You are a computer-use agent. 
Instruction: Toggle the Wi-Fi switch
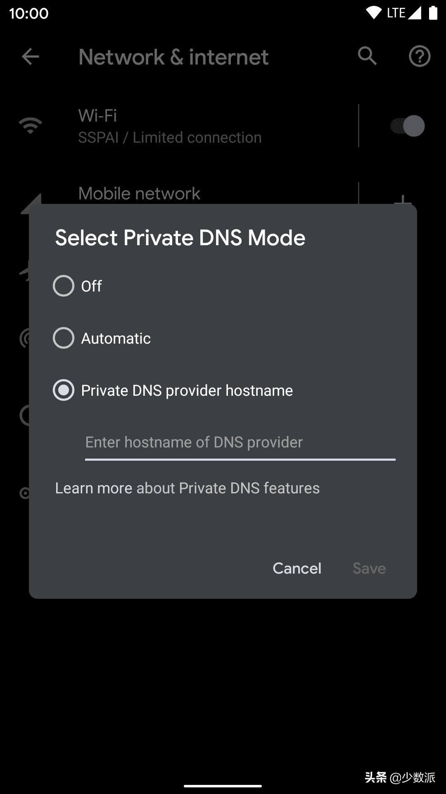(x=407, y=126)
